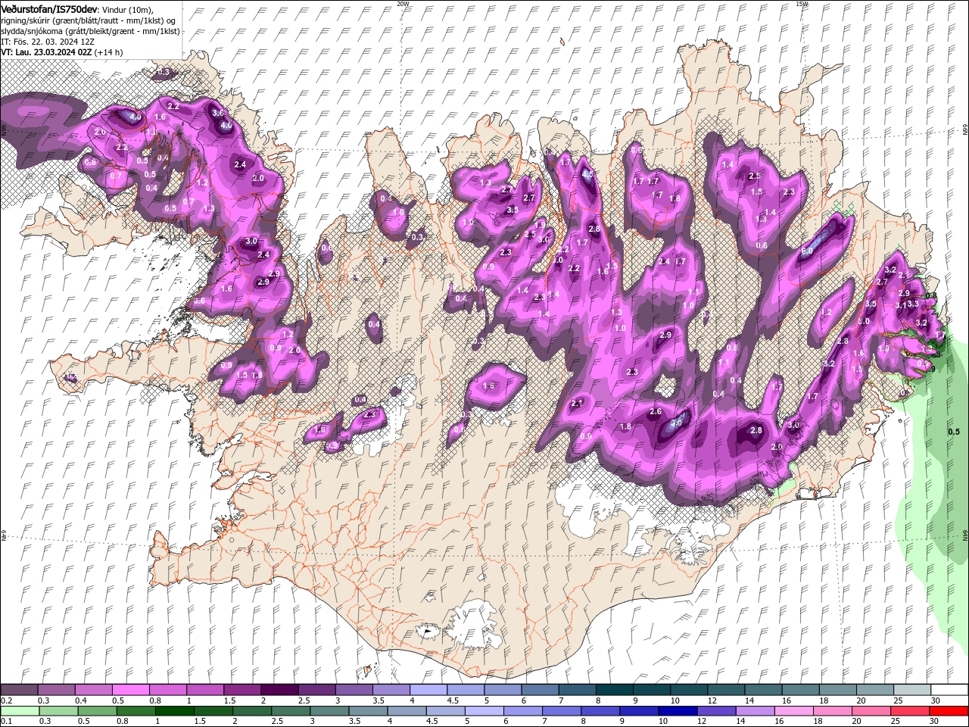Viewport: 969px width, 727px height.
Task: Pick the light blue snow swatch starting at 4.5
Action: pos(465,690)
